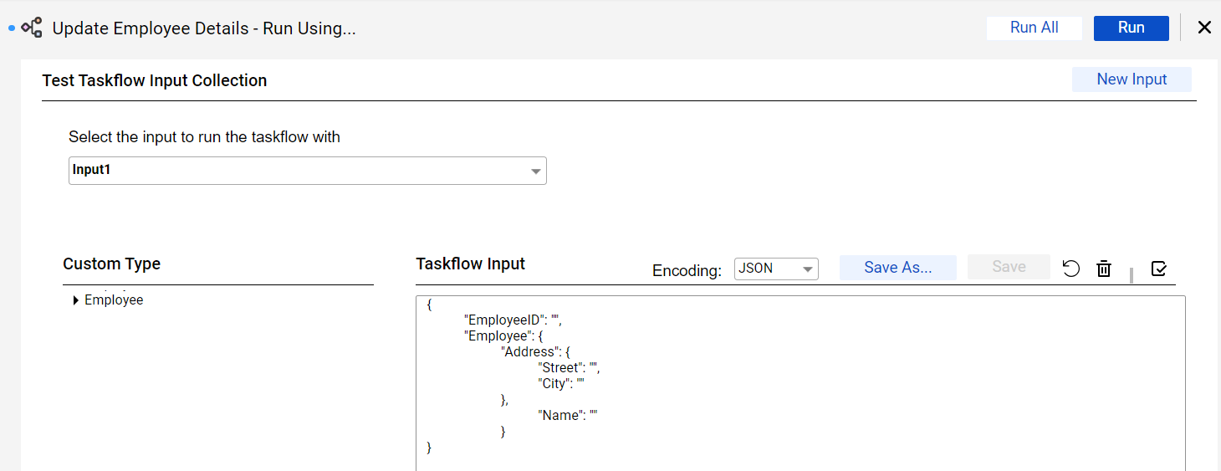Expand the Employee custom type node

pos(76,300)
